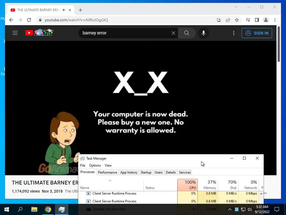
Task: Click the youtube.com URL in address bar
Action: coord(76,20)
